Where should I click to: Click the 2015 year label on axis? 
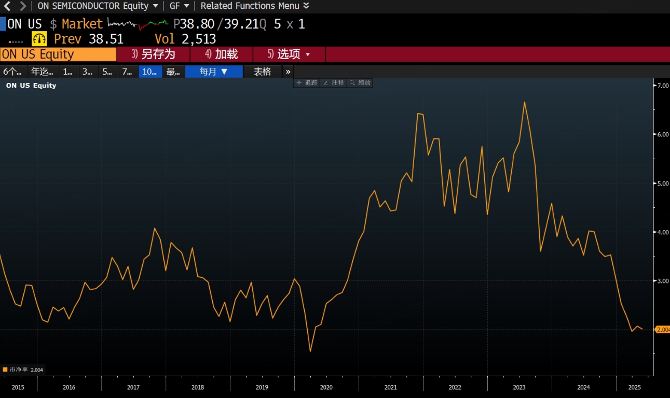pyautogui.click(x=18, y=387)
